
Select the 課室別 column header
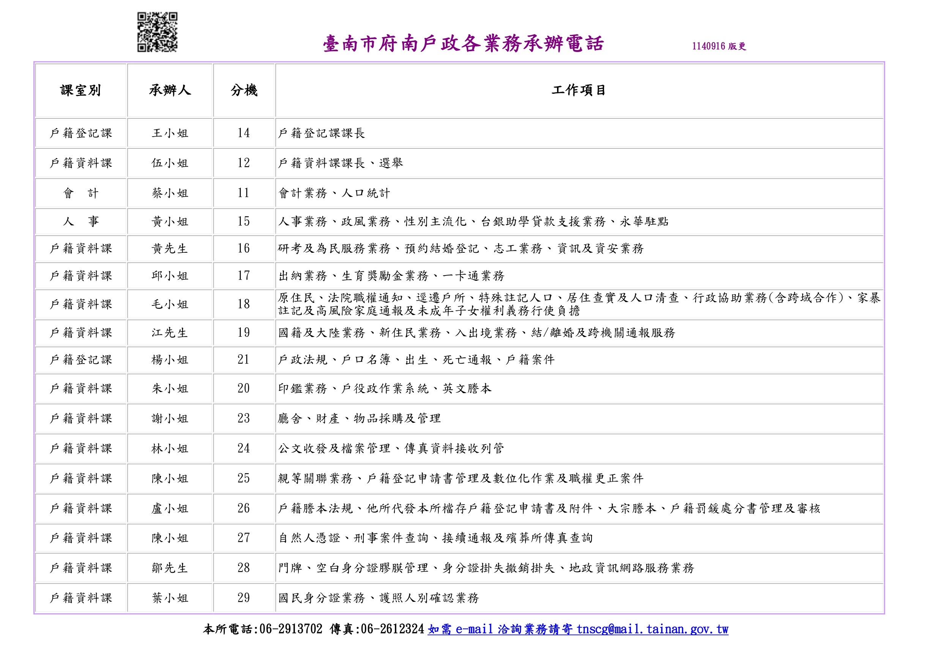click(x=81, y=91)
